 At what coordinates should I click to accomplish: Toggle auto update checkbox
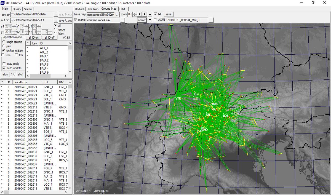tap(4, 68)
